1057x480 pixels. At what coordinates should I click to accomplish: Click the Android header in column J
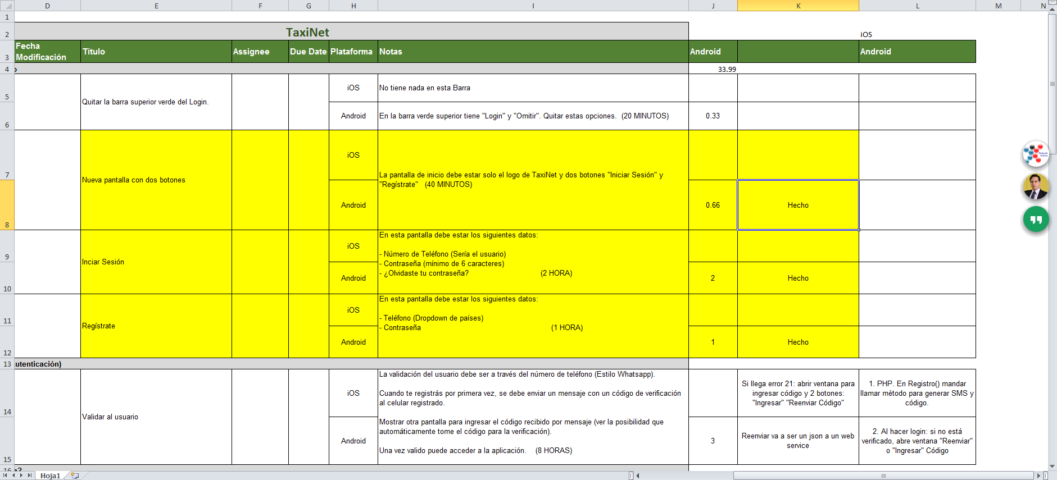[x=713, y=51]
